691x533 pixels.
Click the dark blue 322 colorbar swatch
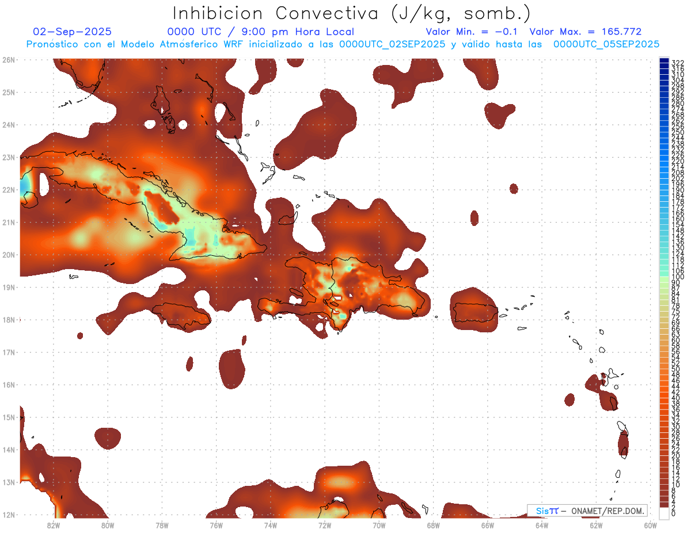point(665,60)
